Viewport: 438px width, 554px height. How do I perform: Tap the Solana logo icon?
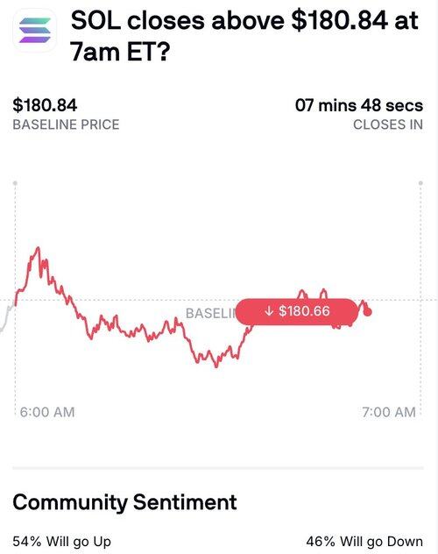pyautogui.click(x=34, y=31)
